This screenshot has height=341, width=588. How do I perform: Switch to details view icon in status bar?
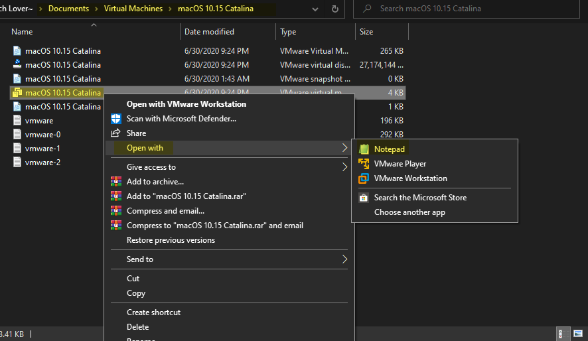pyautogui.click(x=563, y=334)
